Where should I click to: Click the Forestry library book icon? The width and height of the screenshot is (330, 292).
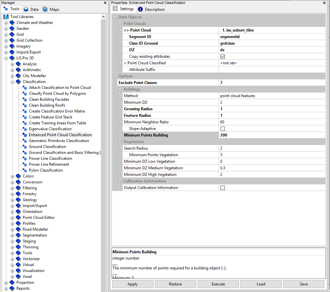tap(18, 194)
